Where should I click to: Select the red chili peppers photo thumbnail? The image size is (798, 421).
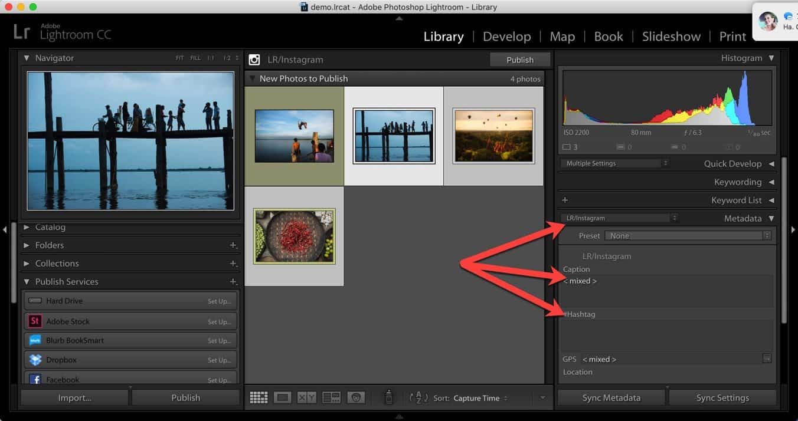click(x=295, y=236)
